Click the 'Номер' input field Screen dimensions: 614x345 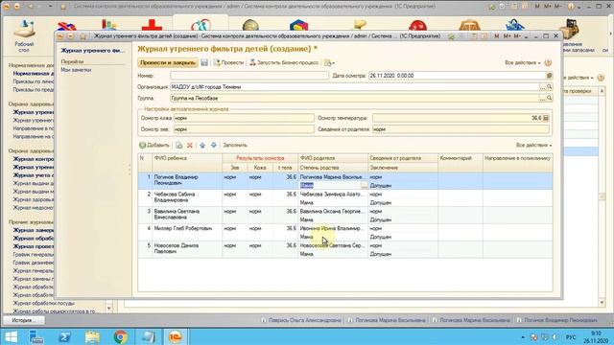(249, 76)
